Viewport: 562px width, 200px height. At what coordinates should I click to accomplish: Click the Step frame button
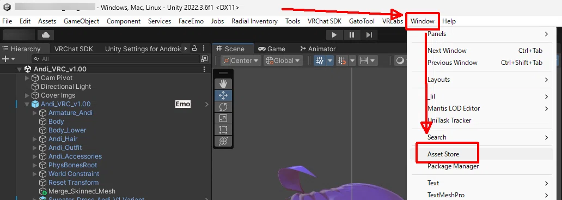pyautogui.click(x=369, y=35)
